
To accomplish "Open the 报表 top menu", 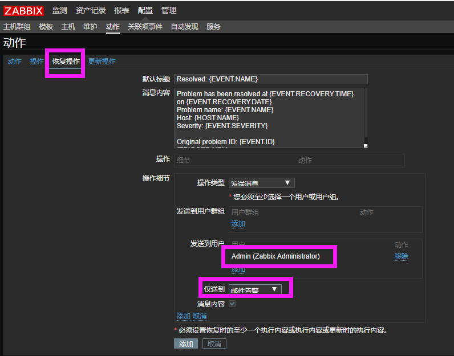I will pos(121,10).
